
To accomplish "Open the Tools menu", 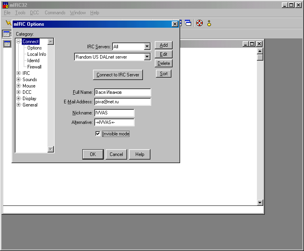I will tap(20, 13).
